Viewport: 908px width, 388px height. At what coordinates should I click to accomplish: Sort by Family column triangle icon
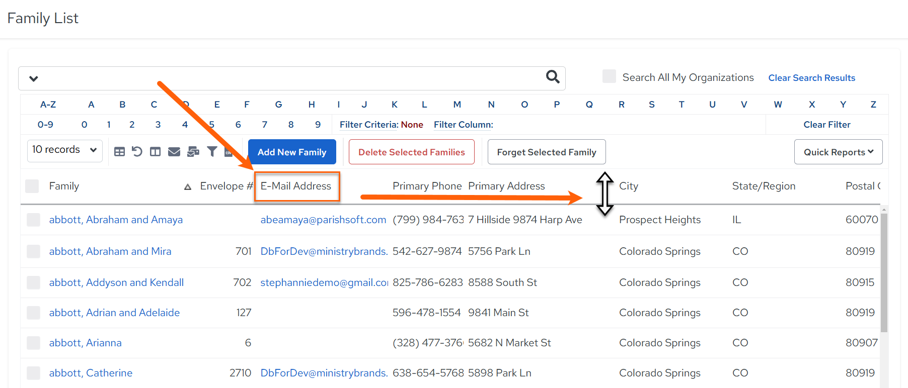(x=188, y=187)
